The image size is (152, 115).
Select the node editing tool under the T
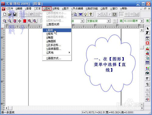[x=147, y=38]
